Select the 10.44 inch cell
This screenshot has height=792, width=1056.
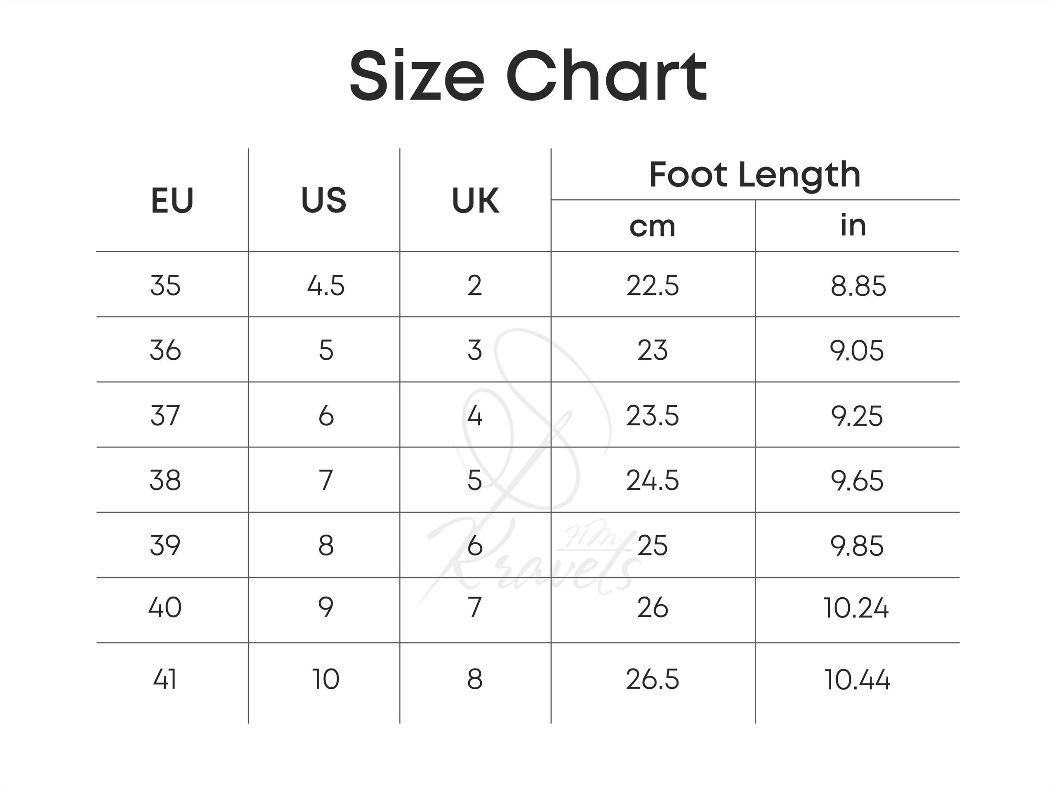tap(857, 680)
